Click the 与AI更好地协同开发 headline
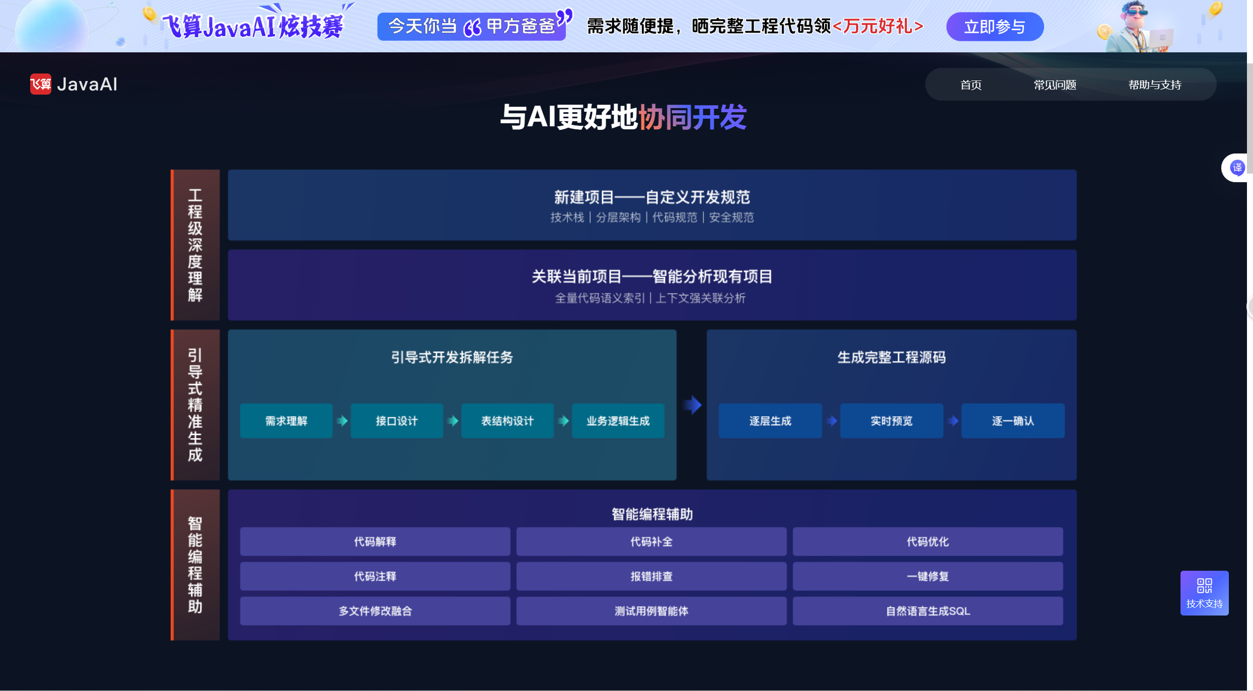 623,117
